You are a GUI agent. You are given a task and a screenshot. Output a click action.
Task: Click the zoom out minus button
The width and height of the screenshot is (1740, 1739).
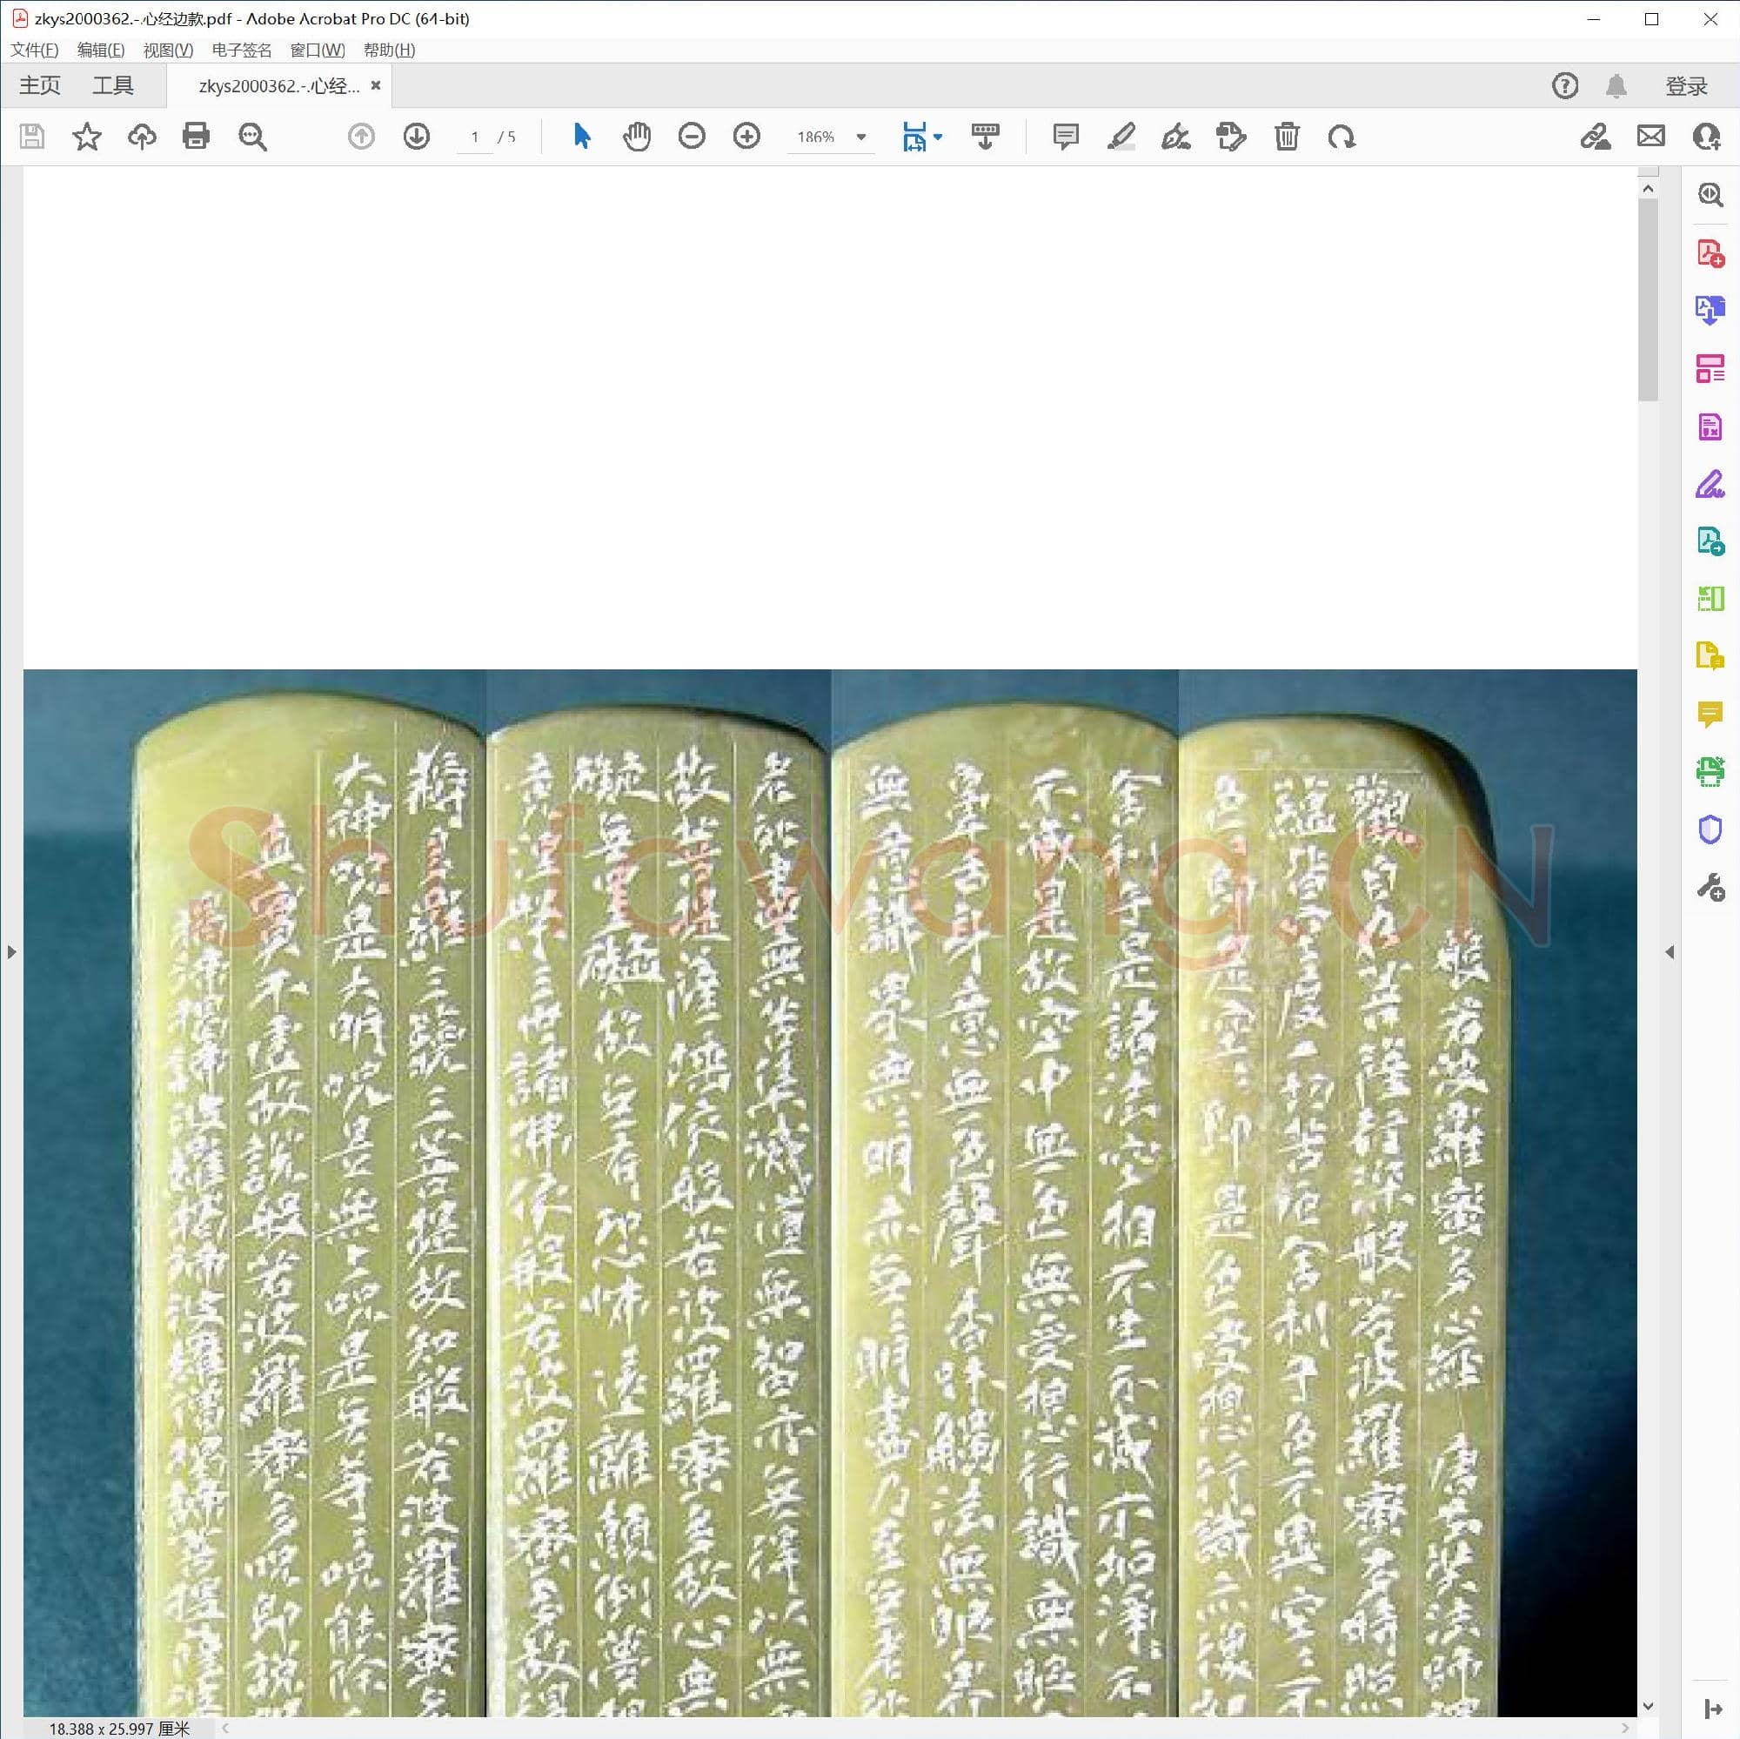692,136
